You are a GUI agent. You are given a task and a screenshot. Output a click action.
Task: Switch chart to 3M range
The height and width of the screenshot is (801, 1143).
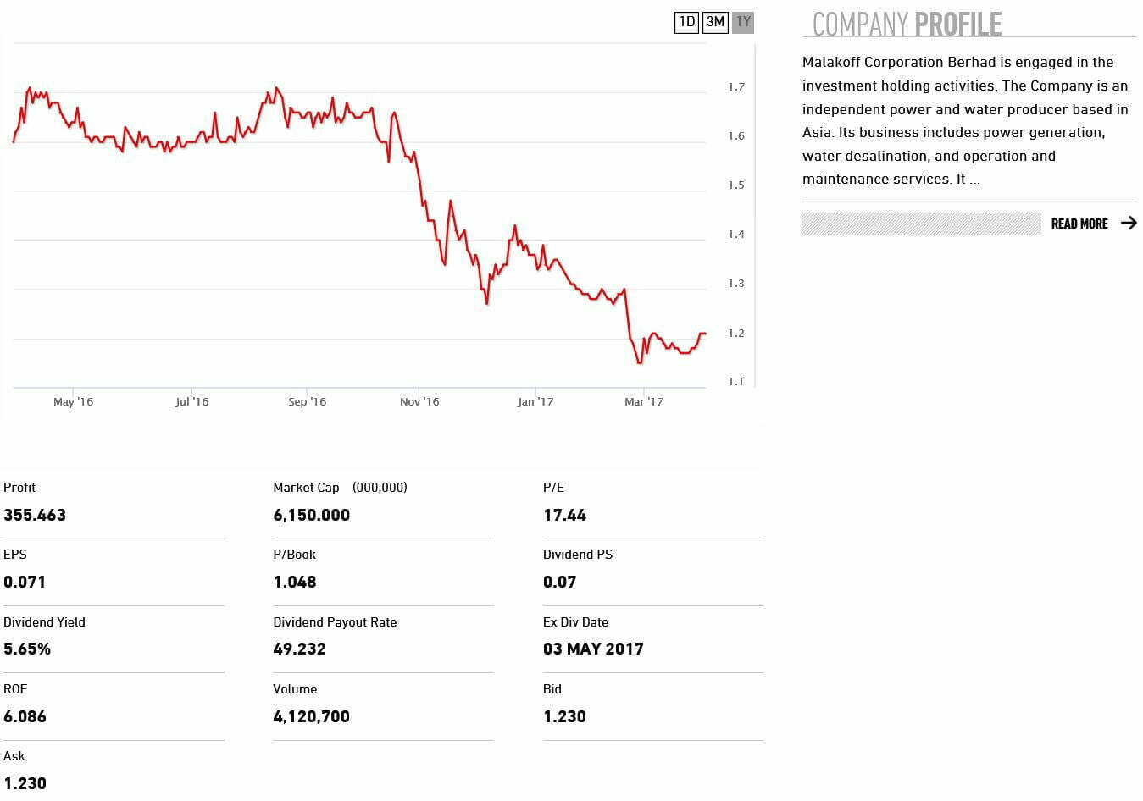[715, 22]
